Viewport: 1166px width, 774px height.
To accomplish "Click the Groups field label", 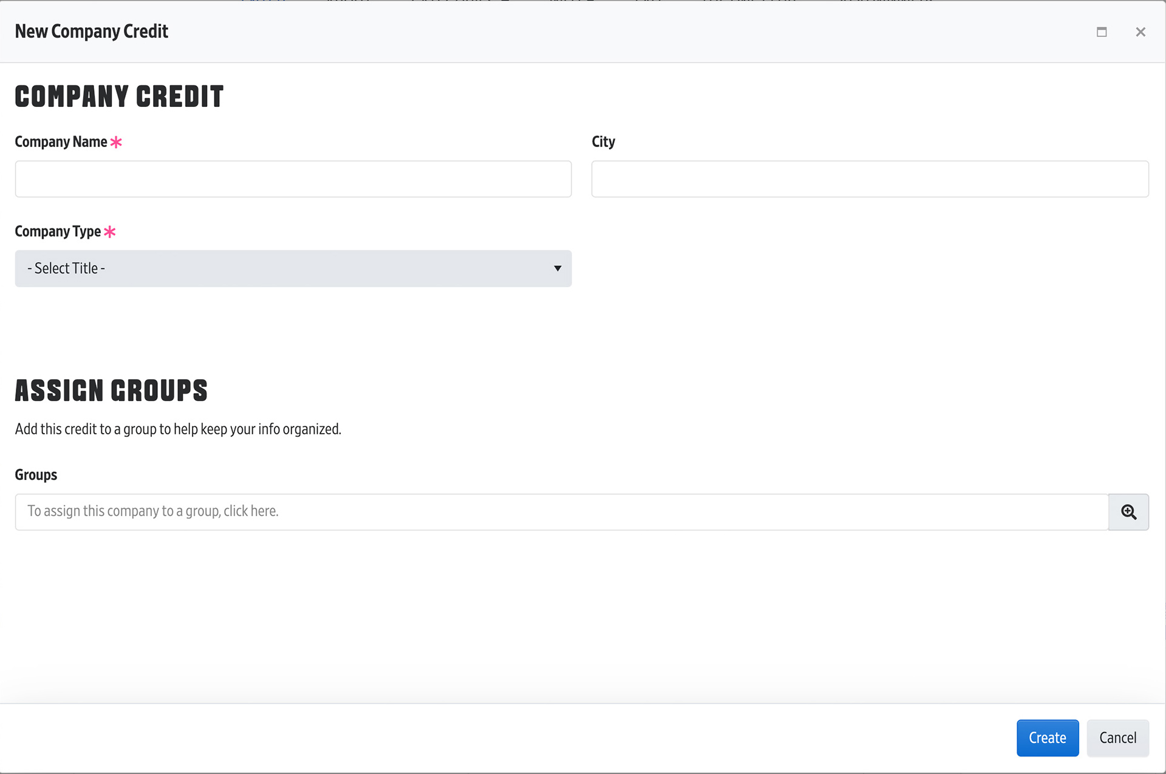I will point(36,475).
